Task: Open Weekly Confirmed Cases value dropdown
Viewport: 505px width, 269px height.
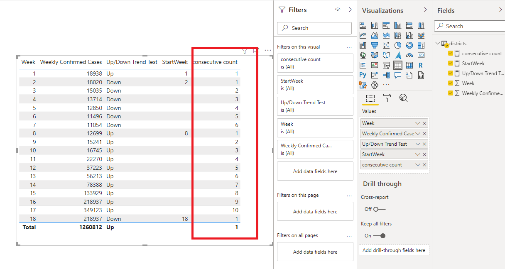Action: point(418,134)
